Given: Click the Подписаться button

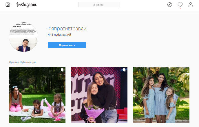Looking at the screenshot, I should coord(67,45).
